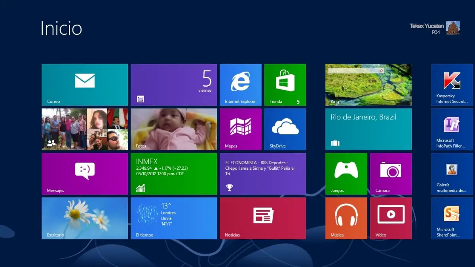Open the Noticias news tile
This screenshot has height=267, width=475.
263,218
